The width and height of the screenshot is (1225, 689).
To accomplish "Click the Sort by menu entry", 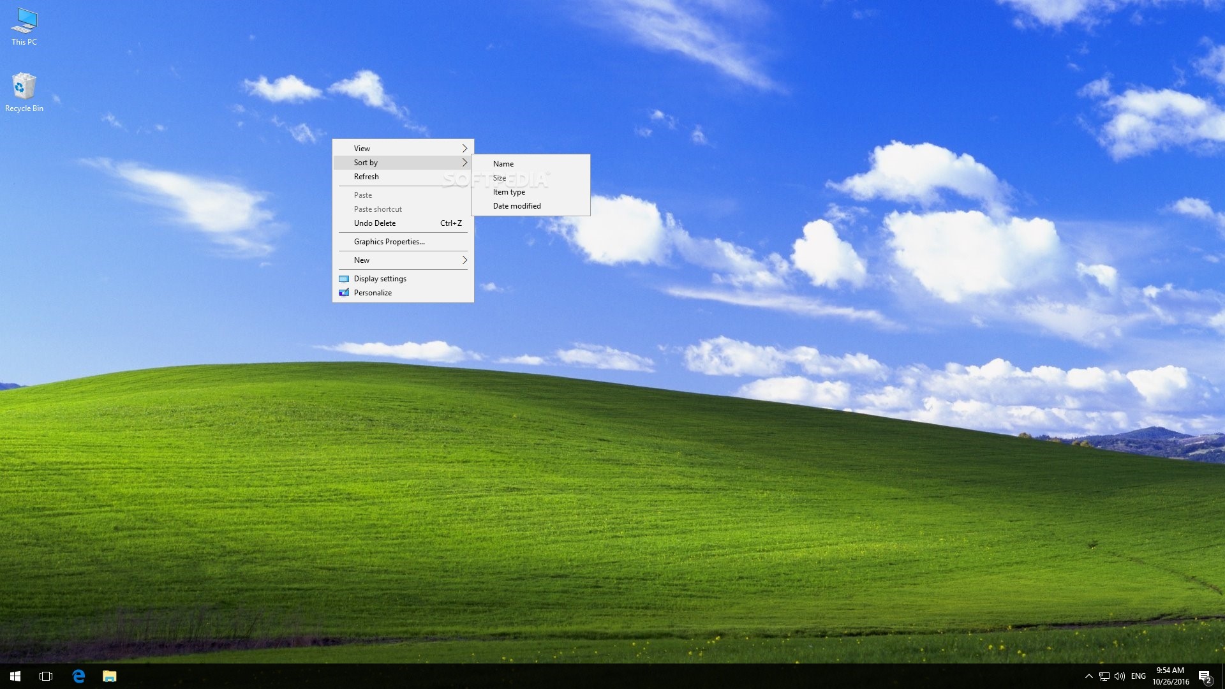I will tap(403, 163).
